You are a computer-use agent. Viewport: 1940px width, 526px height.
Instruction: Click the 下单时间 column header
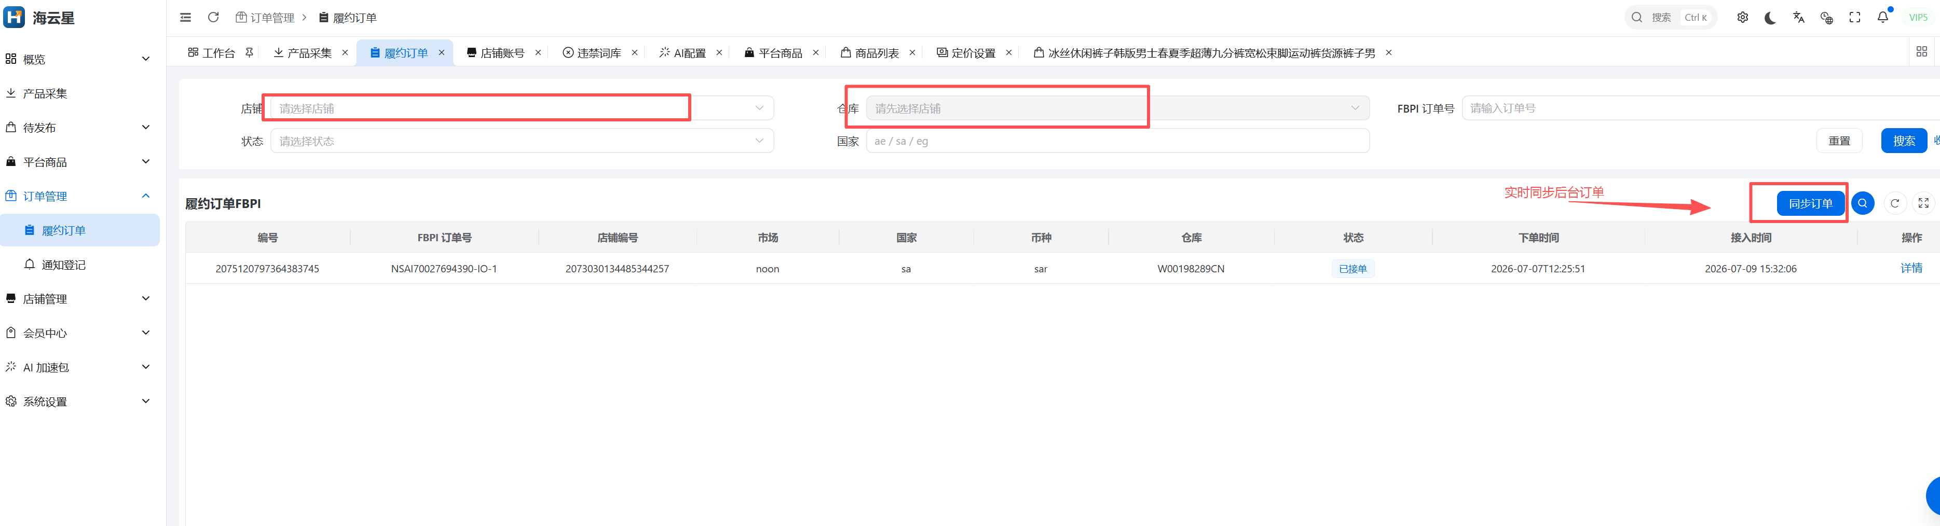click(x=1538, y=238)
